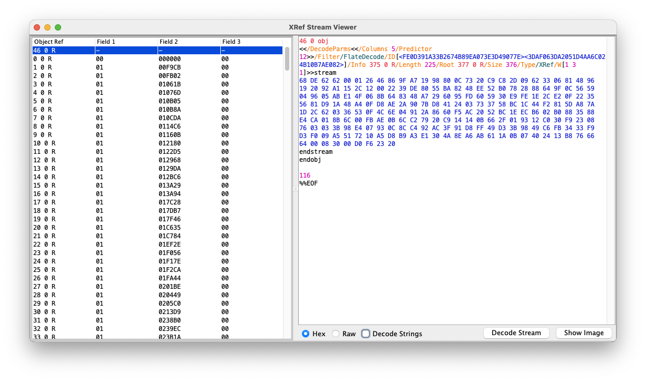Select the Hex radio button
Screen dimensions: 646x381
point(306,334)
